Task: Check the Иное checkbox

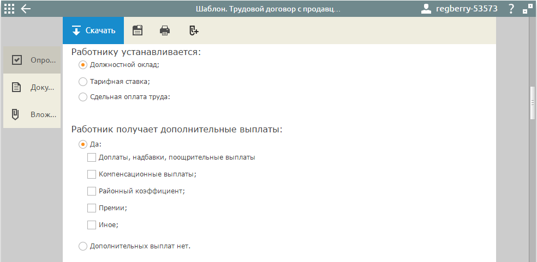Action: click(x=92, y=225)
